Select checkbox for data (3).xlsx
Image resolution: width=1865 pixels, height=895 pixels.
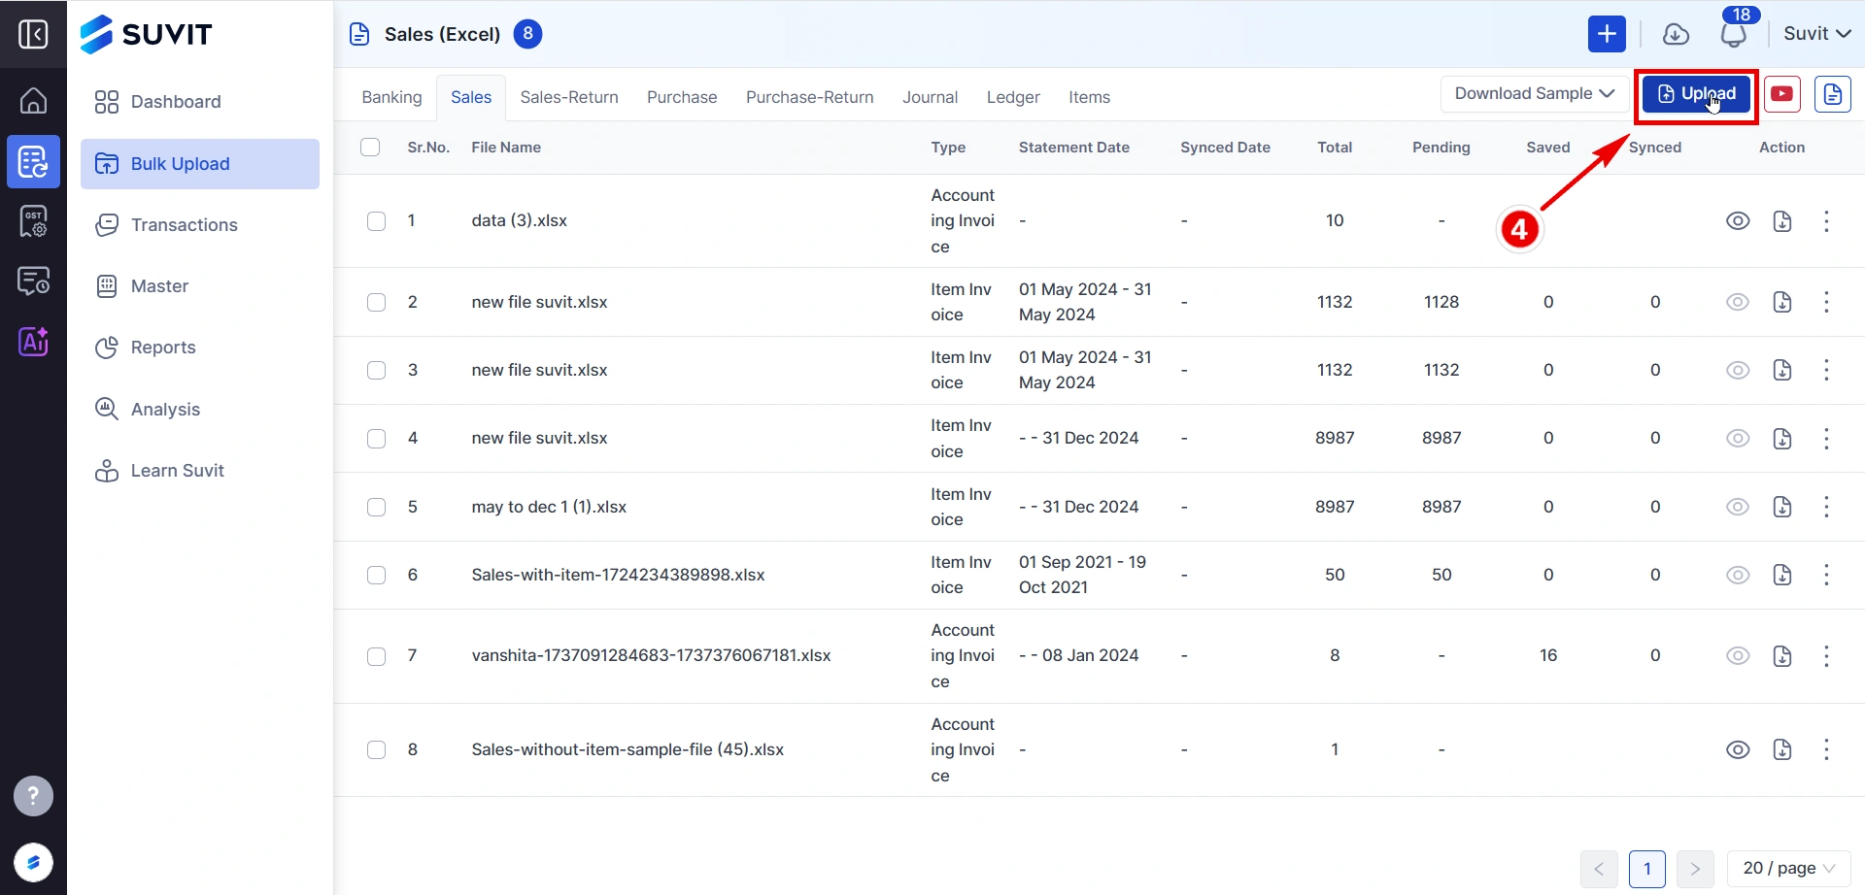tap(377, 221)
